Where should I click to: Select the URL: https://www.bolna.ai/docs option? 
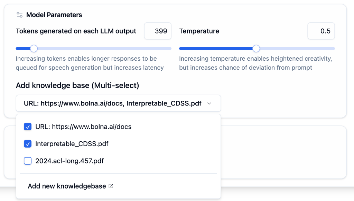click(x=83, y=127)
